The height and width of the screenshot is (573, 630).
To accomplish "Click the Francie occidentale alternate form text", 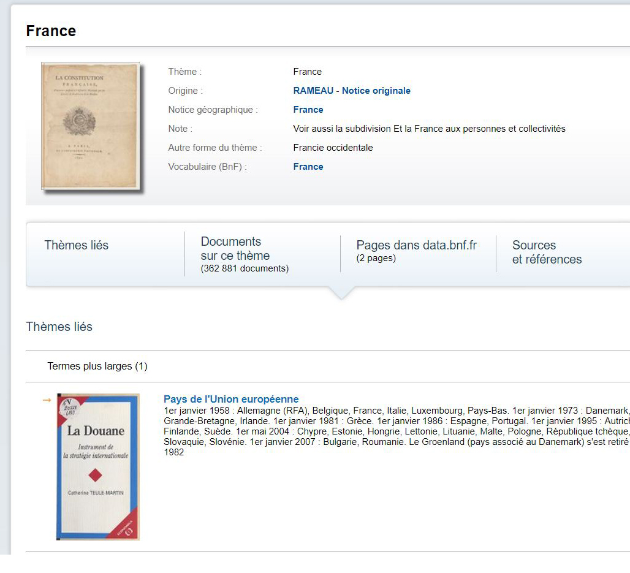I will coord(333,148).
